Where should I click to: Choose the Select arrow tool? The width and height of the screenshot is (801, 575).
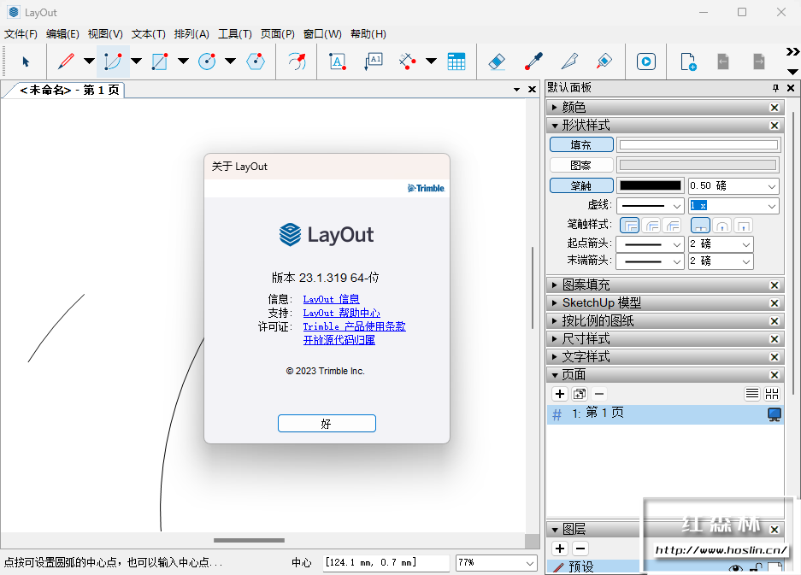(26, 62)
